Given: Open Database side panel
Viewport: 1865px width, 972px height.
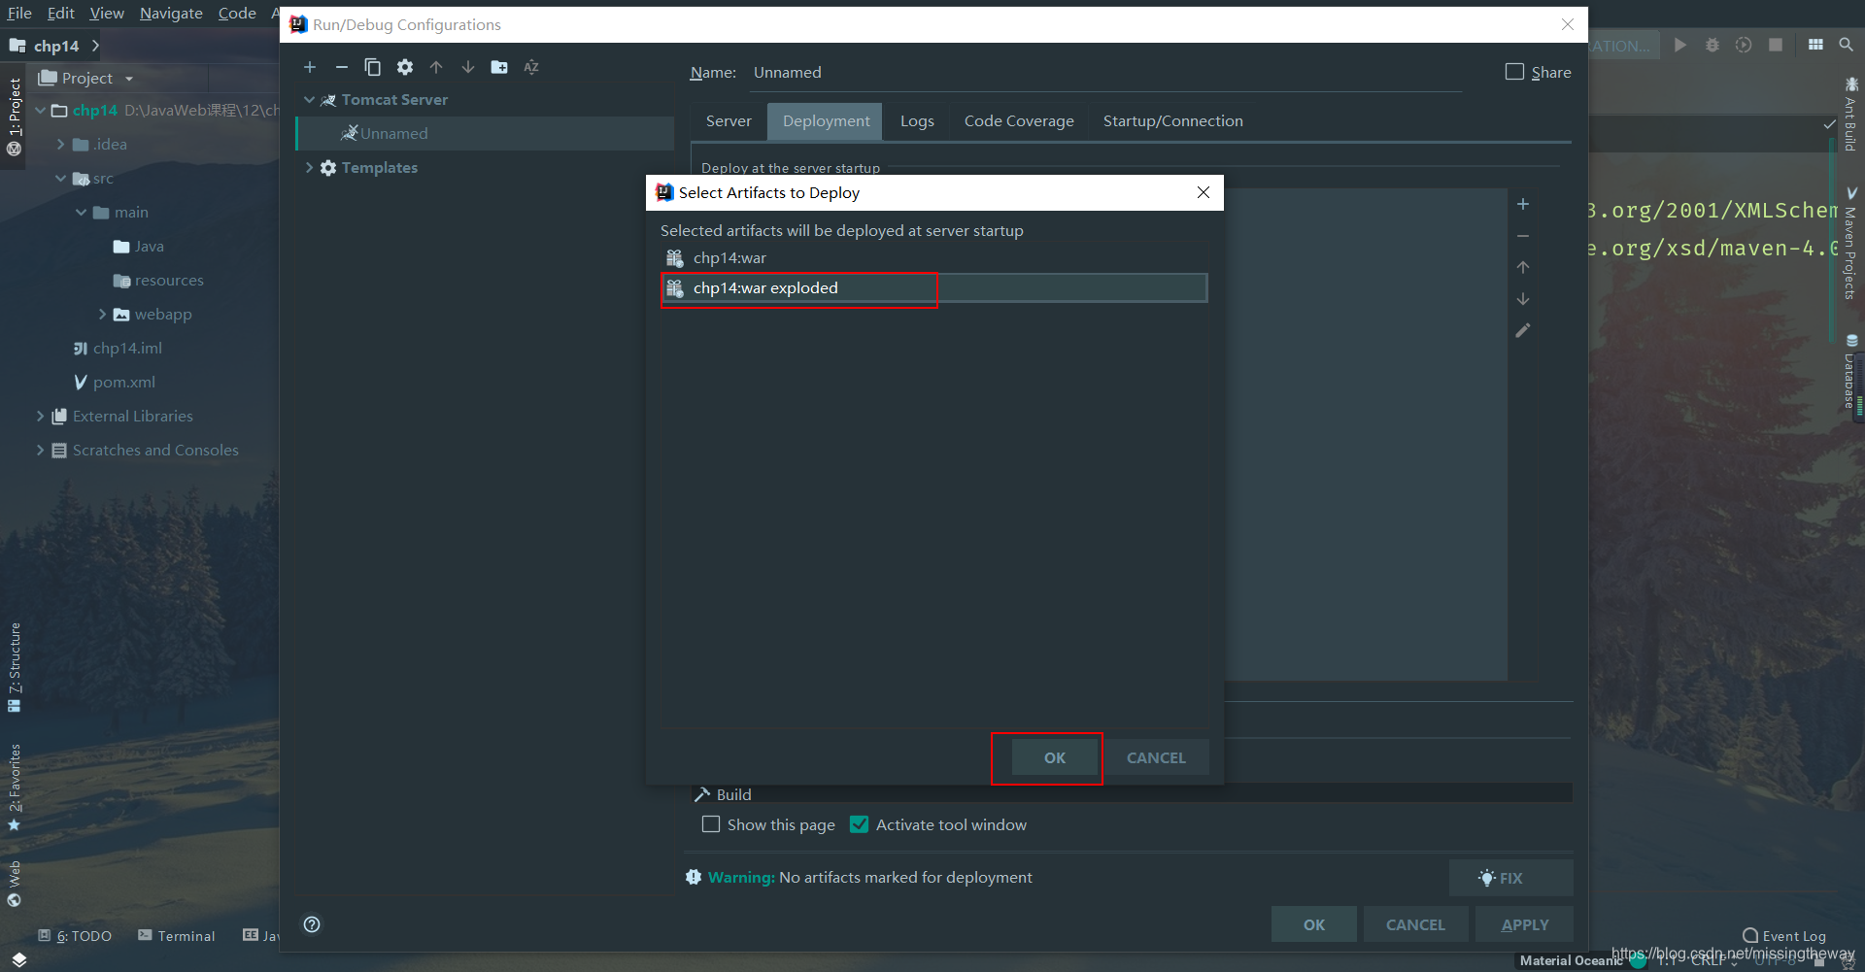Looking at the screenshot, I should 1850,374.
